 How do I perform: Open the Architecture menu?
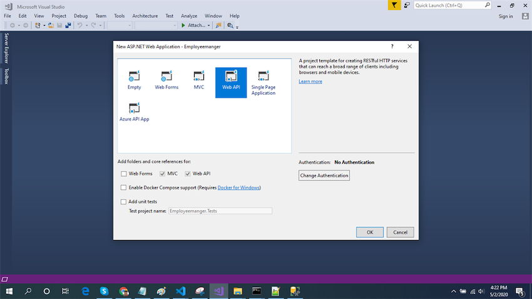pos(145,16)
